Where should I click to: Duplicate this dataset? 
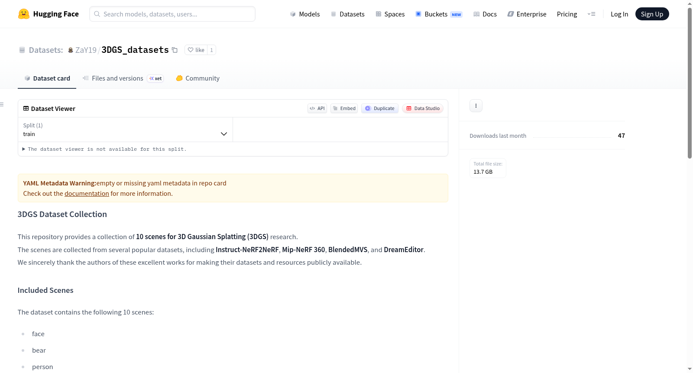point(380,108)
